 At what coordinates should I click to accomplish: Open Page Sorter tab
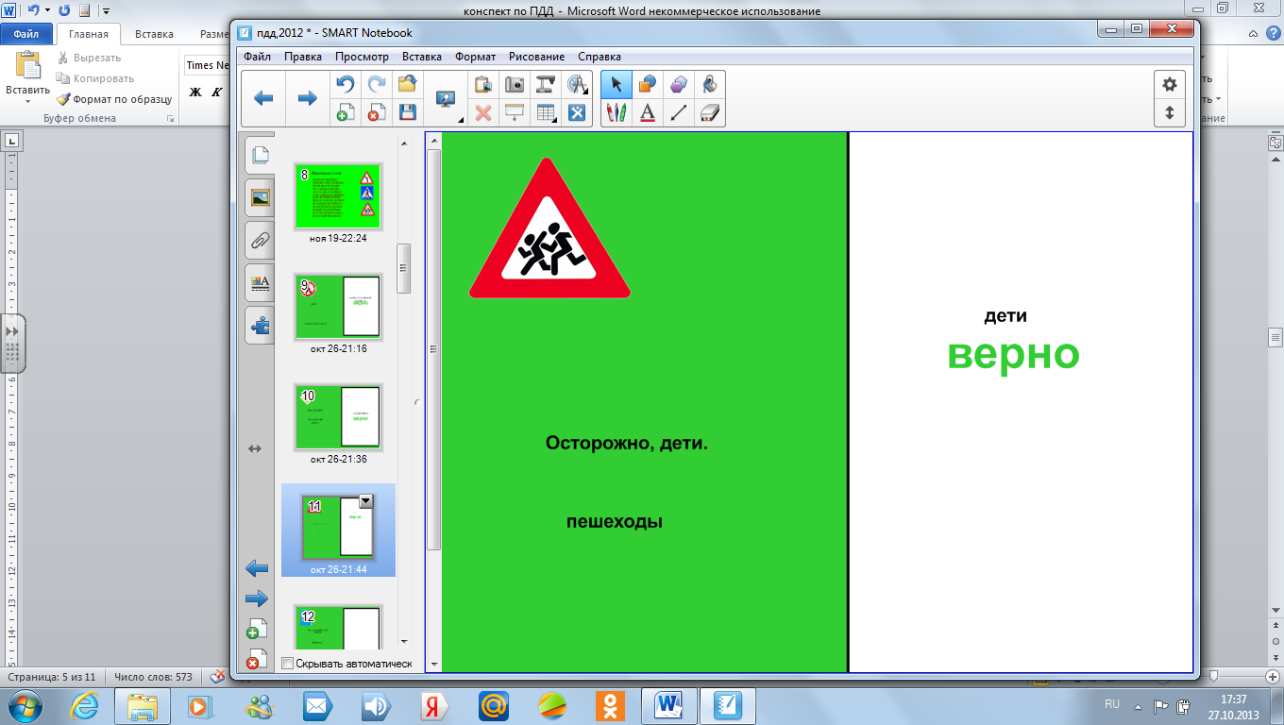(x=259, y=155)
